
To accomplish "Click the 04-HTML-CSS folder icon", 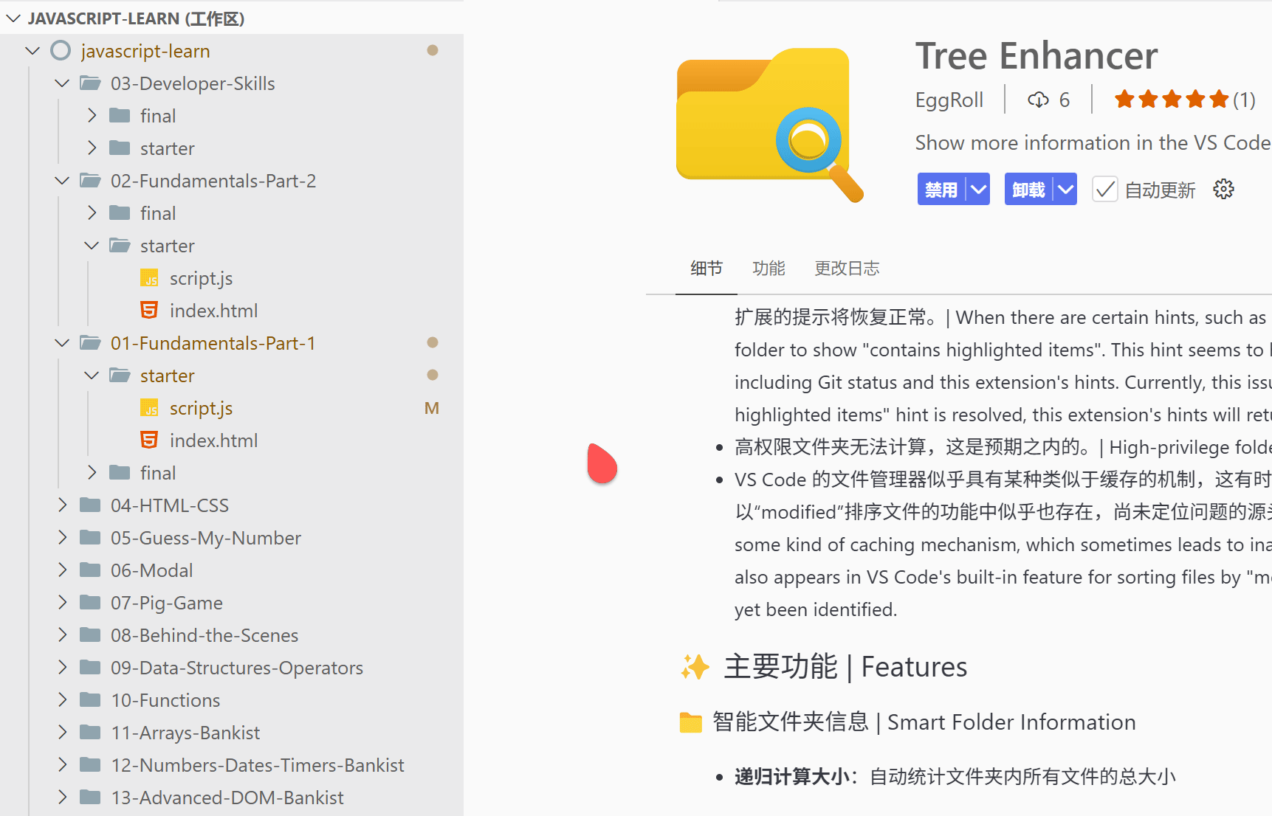I will click(x=90, y=505).
